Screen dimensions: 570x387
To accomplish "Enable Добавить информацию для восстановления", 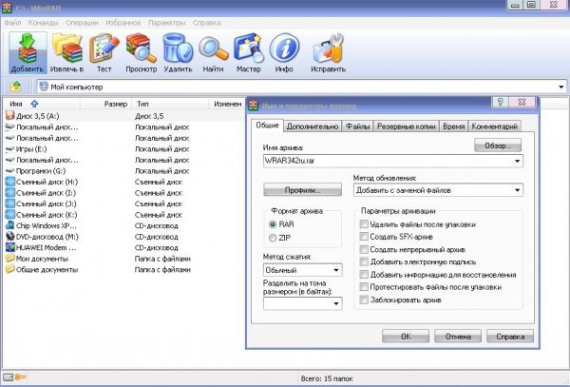I will tap(364, 274).
